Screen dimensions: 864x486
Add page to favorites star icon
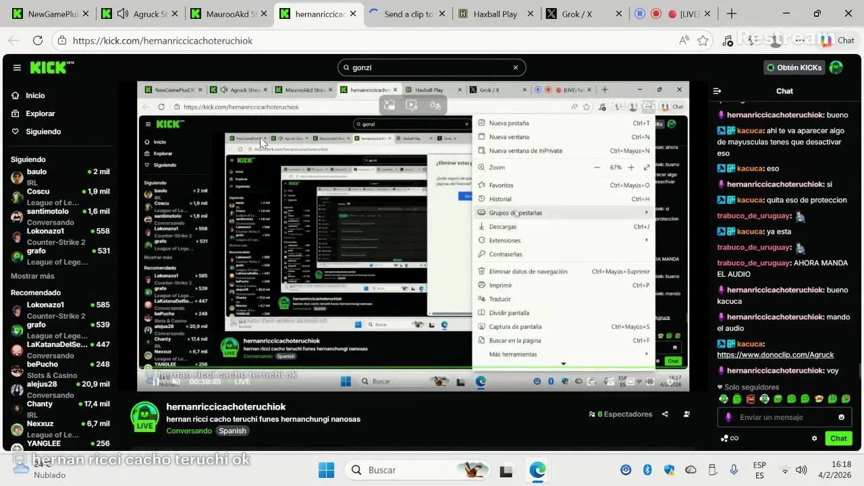coord(703,40)
